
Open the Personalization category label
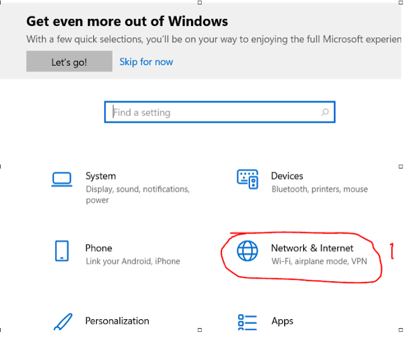117,321
